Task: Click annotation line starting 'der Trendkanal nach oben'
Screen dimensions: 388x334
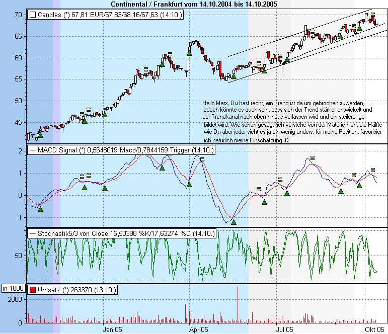Action: click(x=284, y=117)
